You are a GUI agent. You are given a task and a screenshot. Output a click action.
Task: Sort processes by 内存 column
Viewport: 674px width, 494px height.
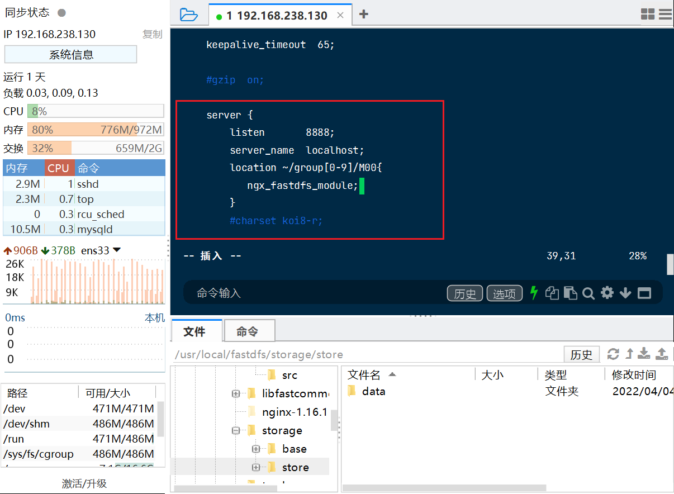click(x=23, y=168)
